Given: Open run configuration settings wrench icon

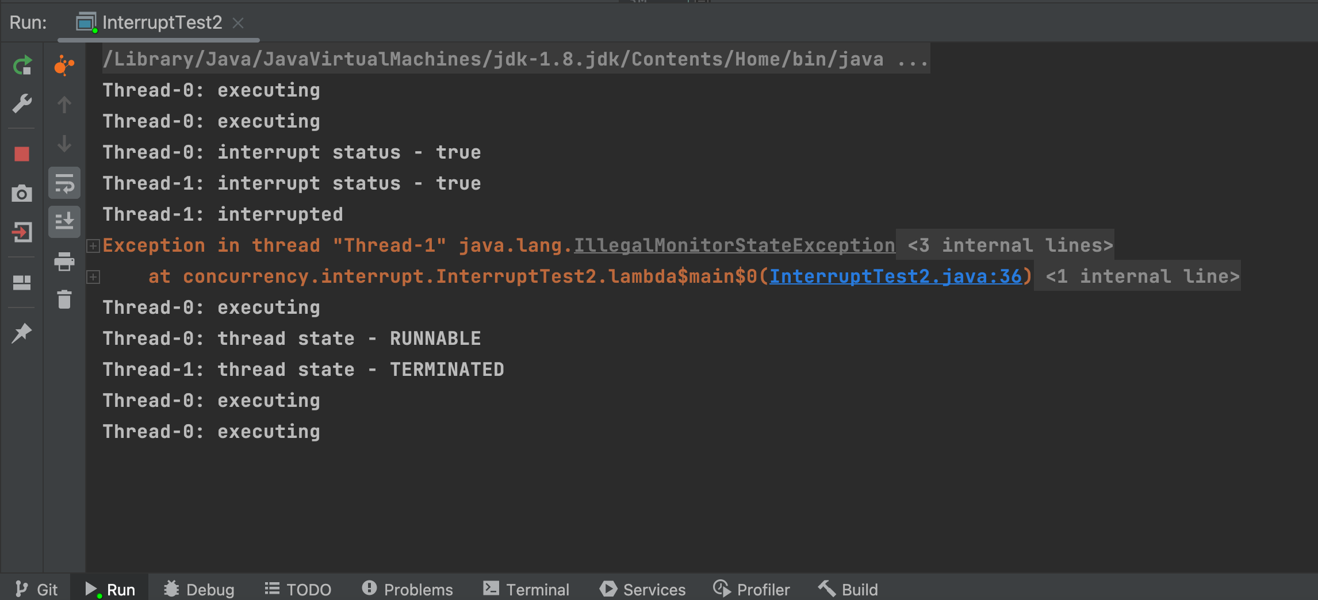Looking at the screenshot, I should coord(22,104).
